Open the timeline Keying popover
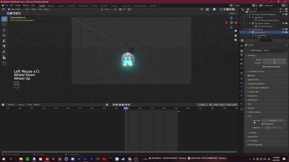Viewport: 289px width, 162px height. click(x=22, y=105)
